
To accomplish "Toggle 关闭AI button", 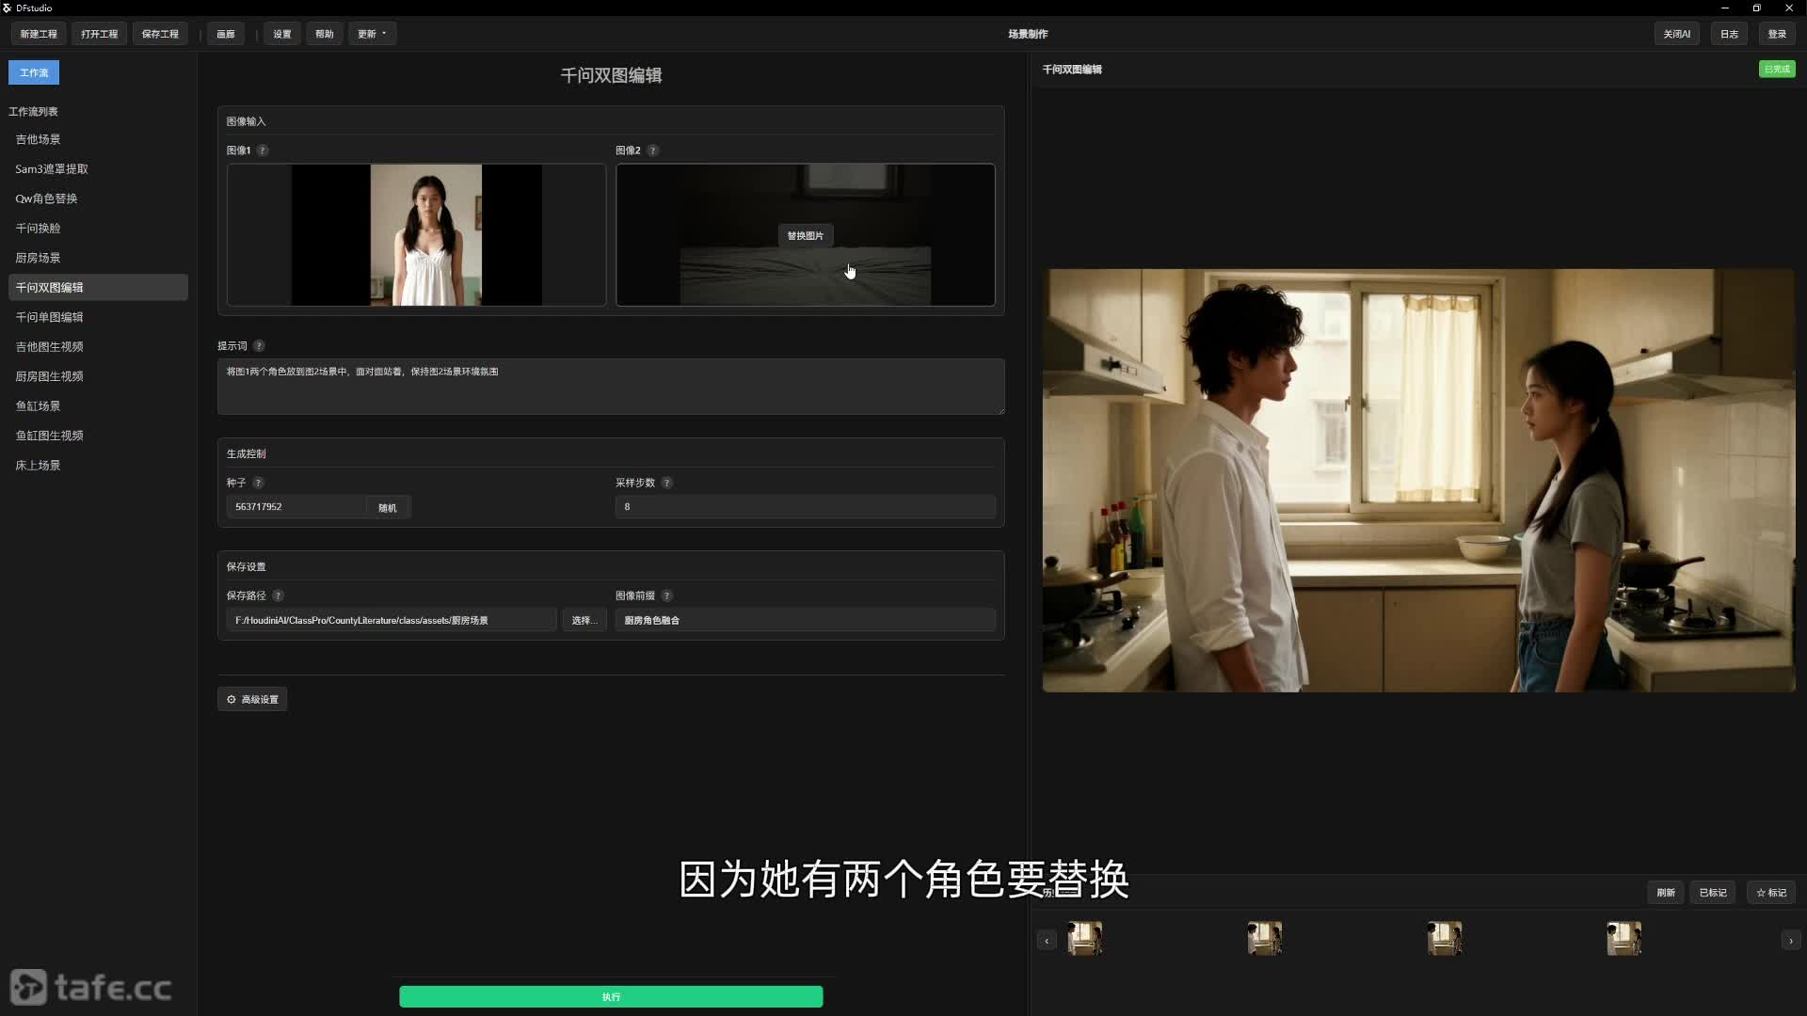I will pos(1676,34).
